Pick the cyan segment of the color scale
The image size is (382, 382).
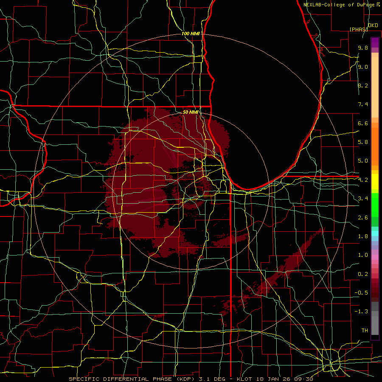(375, 233)
